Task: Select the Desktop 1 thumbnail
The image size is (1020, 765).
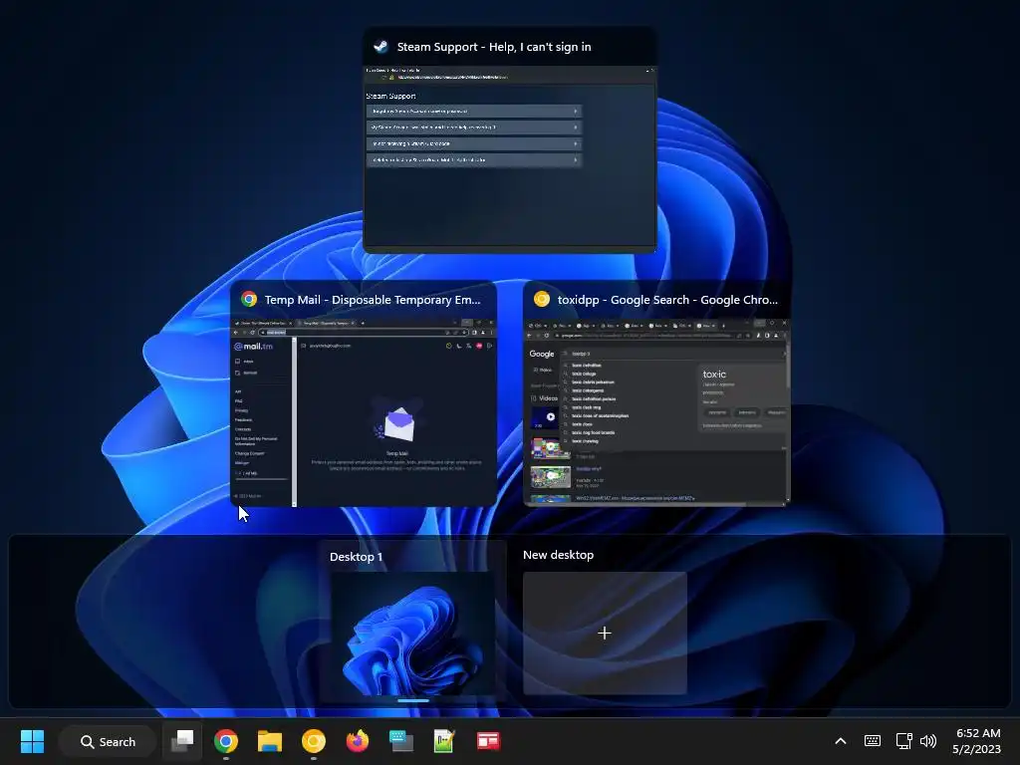Action: click(412, 634)
